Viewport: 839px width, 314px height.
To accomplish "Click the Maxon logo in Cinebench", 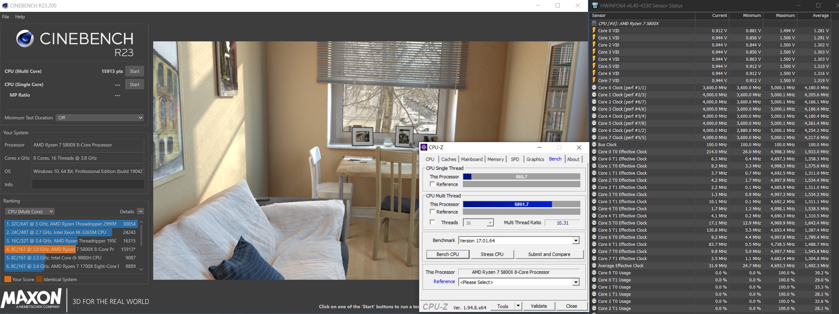I will [x=31, y=299].
